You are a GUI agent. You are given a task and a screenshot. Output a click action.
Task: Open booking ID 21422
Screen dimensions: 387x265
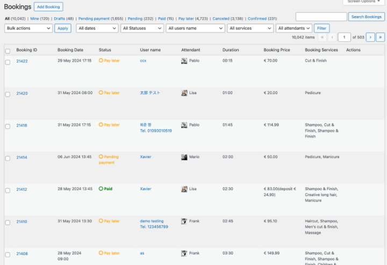(x=22, y=61)
